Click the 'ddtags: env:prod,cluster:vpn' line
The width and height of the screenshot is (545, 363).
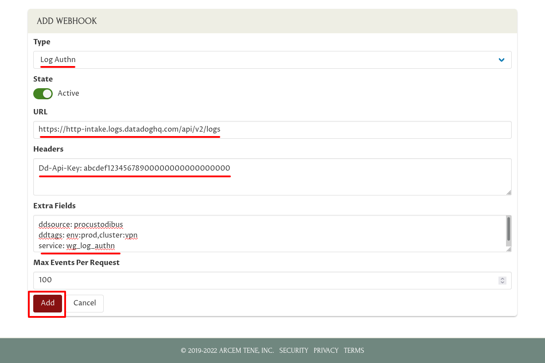click(x=88, y=235)
